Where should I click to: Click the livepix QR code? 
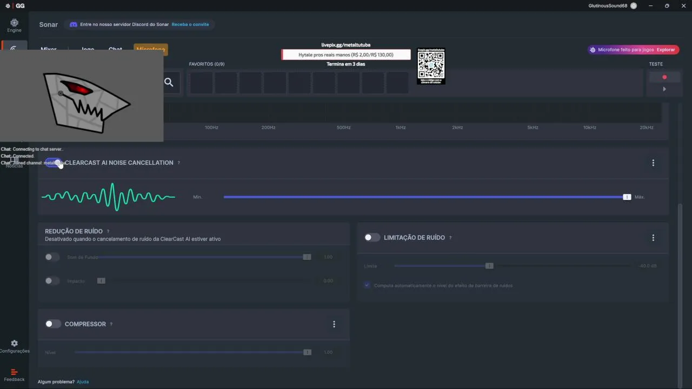pyautogui.click(x=431, y=66)
